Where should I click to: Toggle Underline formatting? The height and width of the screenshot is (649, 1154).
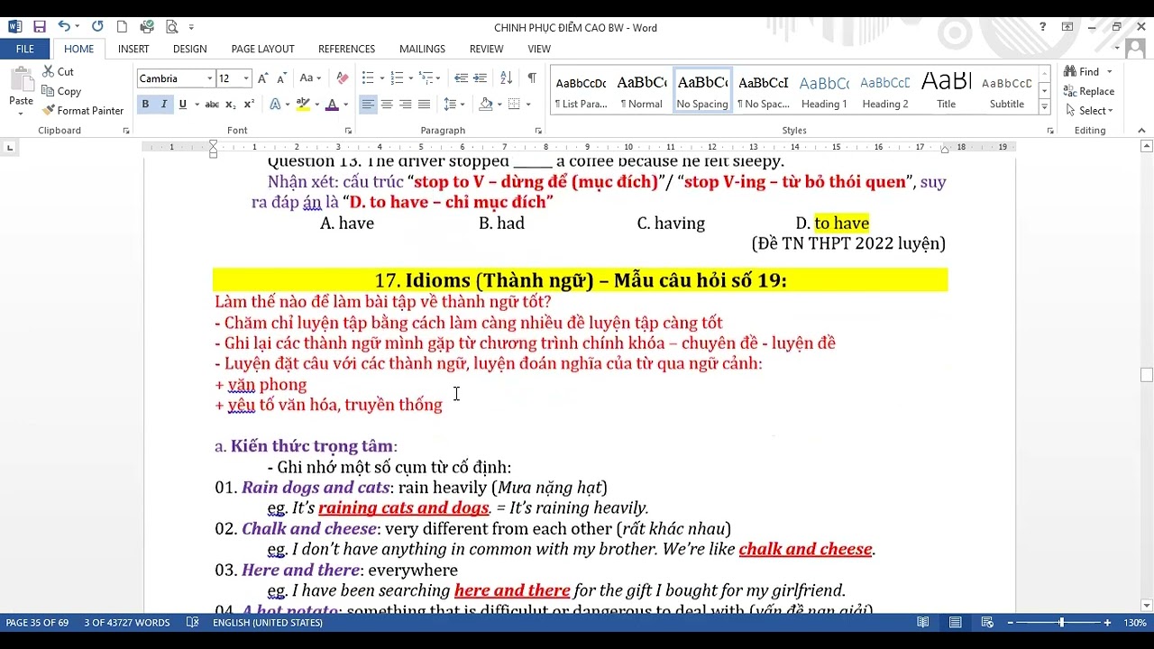coord(183,105)
